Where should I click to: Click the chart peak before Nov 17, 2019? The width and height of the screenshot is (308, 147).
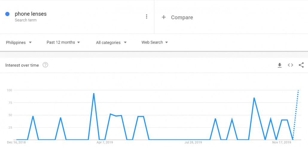click(254, 98)
